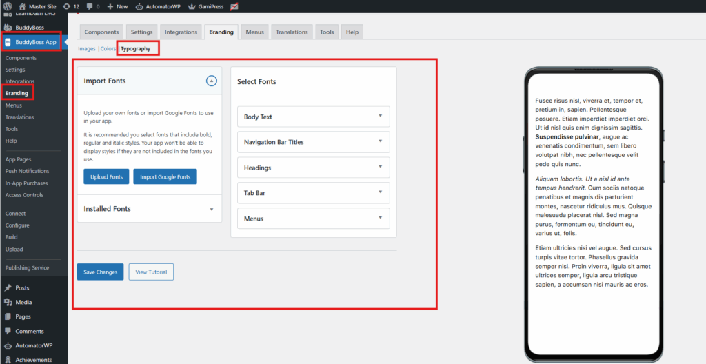Expand the Navigation Bar Titles dropdown
The width and height of the screenshot is (706, 364).
pos(380,141)
